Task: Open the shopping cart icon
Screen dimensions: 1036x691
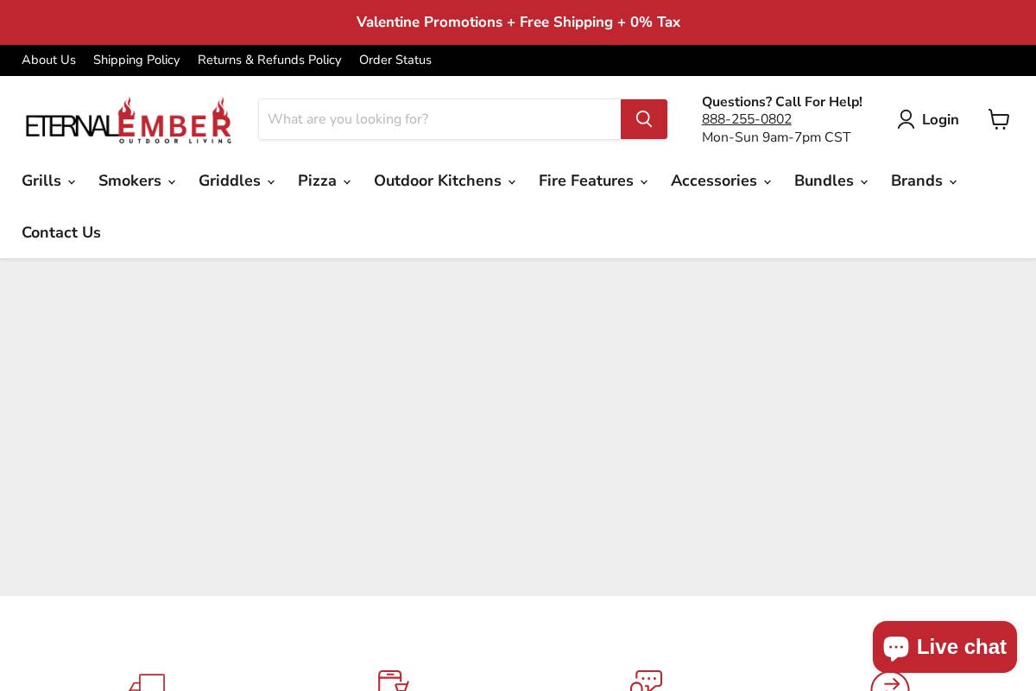Action: click(x=999, y=119)
